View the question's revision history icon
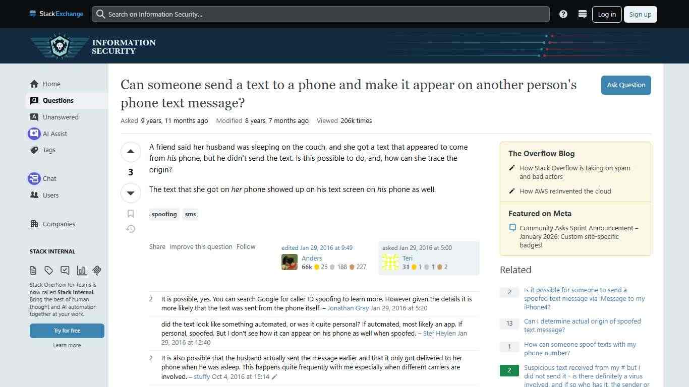 click(x=131, y=229)
